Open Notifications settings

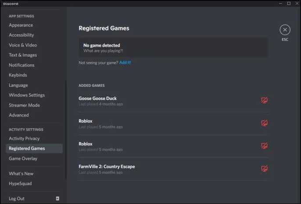pyautogui.click(x=21, y=65)
